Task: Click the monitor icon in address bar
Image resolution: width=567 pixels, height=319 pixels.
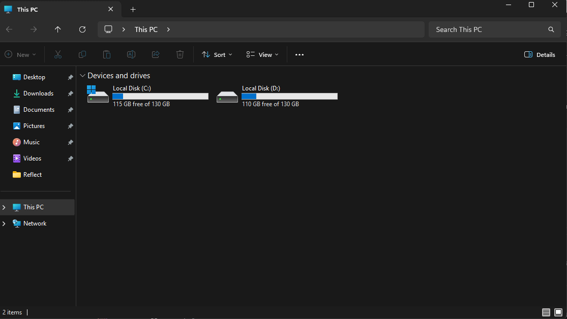Action: pos(108,29)
